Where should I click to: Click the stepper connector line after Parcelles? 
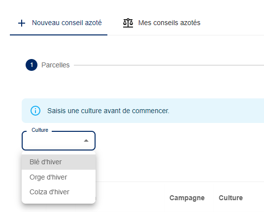(x=169, y=65)
